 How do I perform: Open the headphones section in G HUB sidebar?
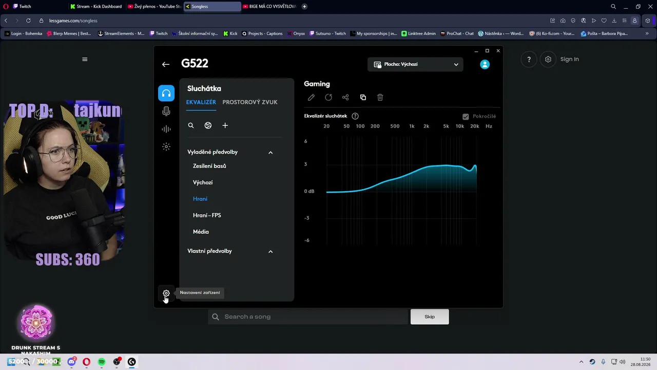point(166,93)
